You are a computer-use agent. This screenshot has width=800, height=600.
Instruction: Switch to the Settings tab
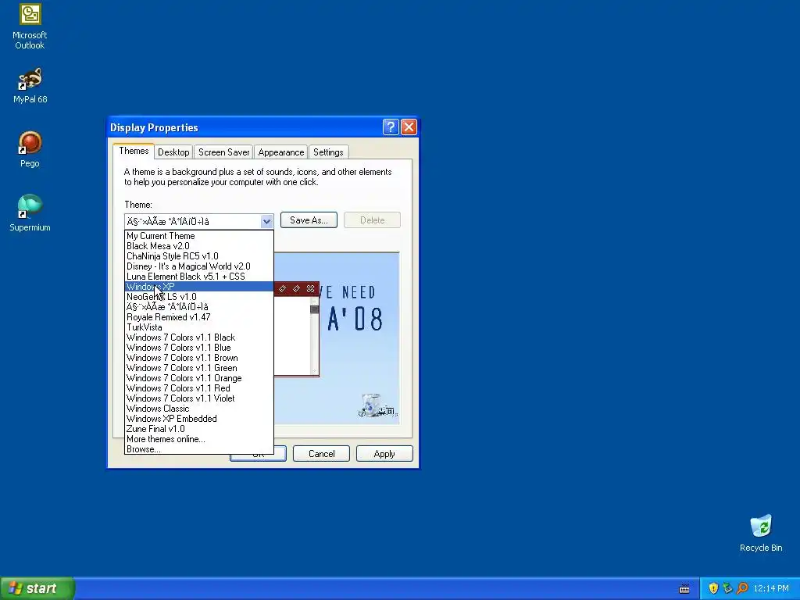(328, 152)
